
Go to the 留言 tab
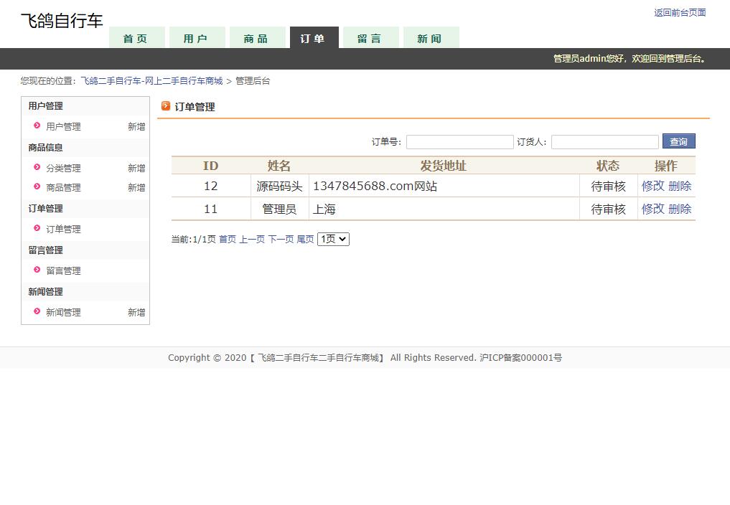370,39
